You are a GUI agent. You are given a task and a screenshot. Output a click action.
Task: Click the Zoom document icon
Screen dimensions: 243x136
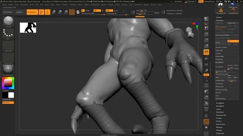(x=206, y=34)
